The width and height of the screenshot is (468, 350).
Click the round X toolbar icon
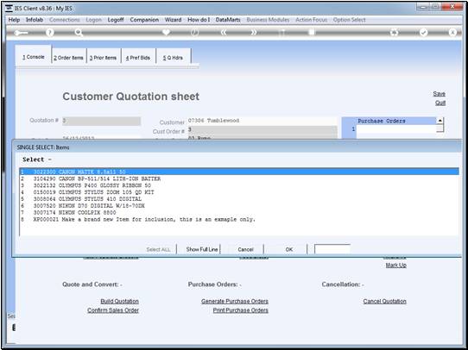point(452,33)
